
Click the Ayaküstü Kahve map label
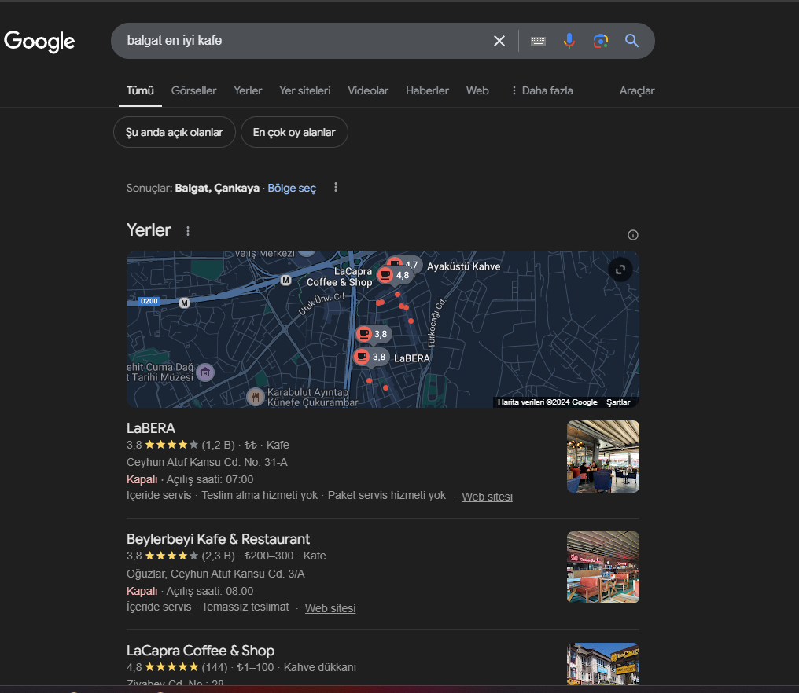point(463,266)
